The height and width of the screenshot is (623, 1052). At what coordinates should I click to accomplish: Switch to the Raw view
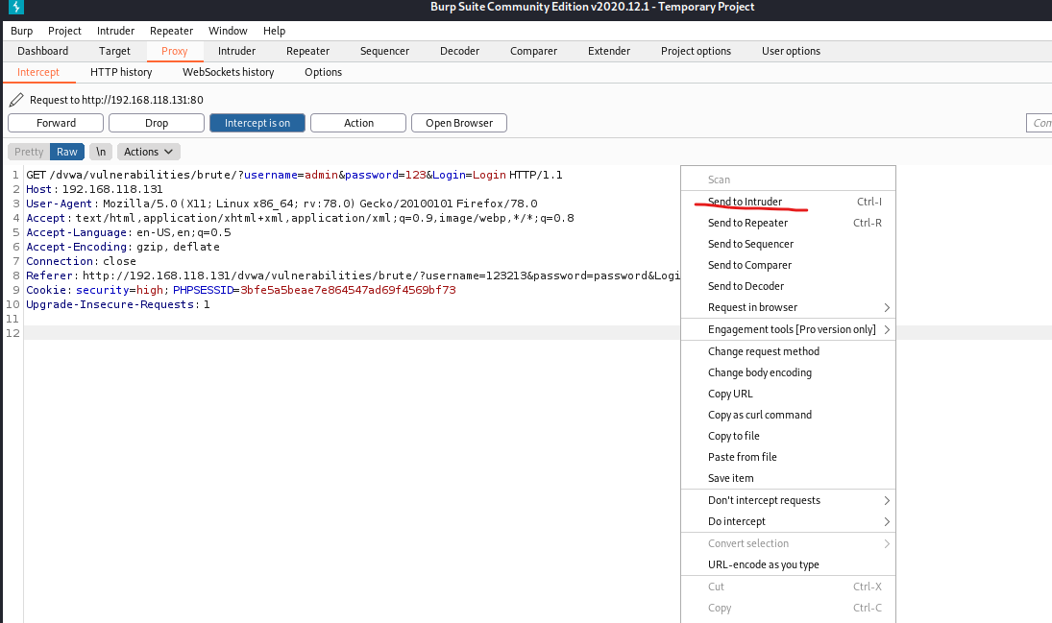[x=66, y=152]
